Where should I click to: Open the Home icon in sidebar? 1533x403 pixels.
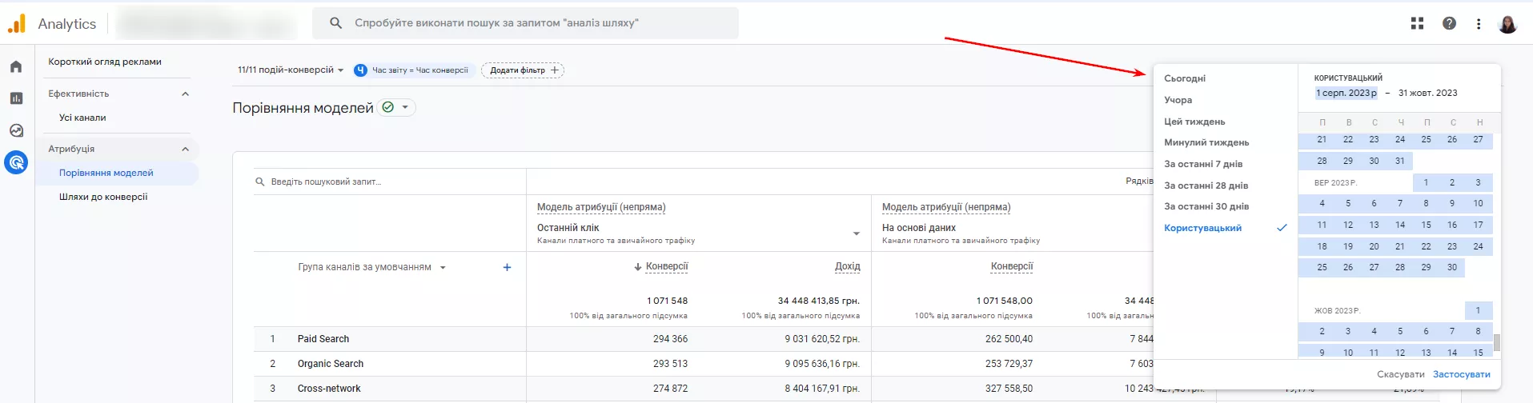[16, 66]
